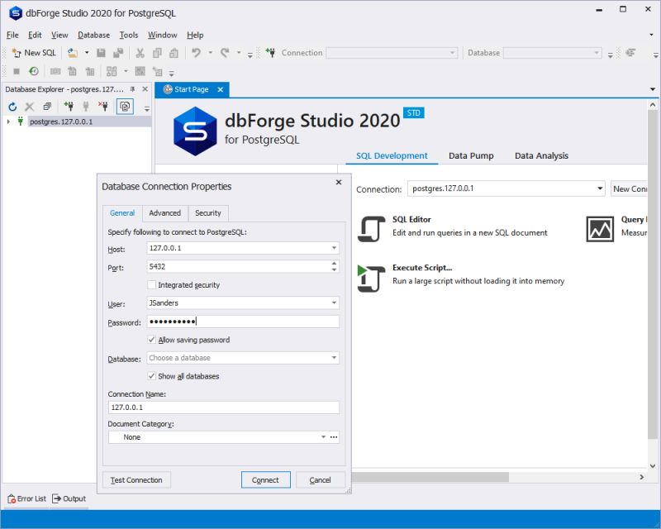This screenshot has height=529, width=661.
Task: Open the Start Page Connection dropdown
Action: [x=600, y=188]
